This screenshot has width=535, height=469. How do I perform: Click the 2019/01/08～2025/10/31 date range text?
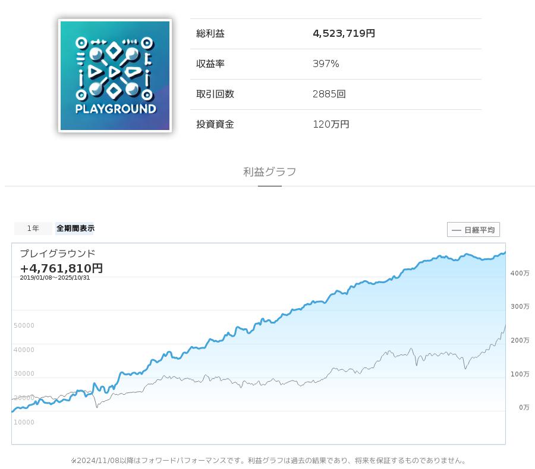55,278
